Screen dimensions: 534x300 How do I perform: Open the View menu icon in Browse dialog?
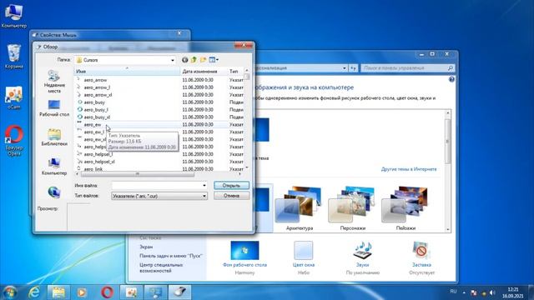tap(214, 60)
